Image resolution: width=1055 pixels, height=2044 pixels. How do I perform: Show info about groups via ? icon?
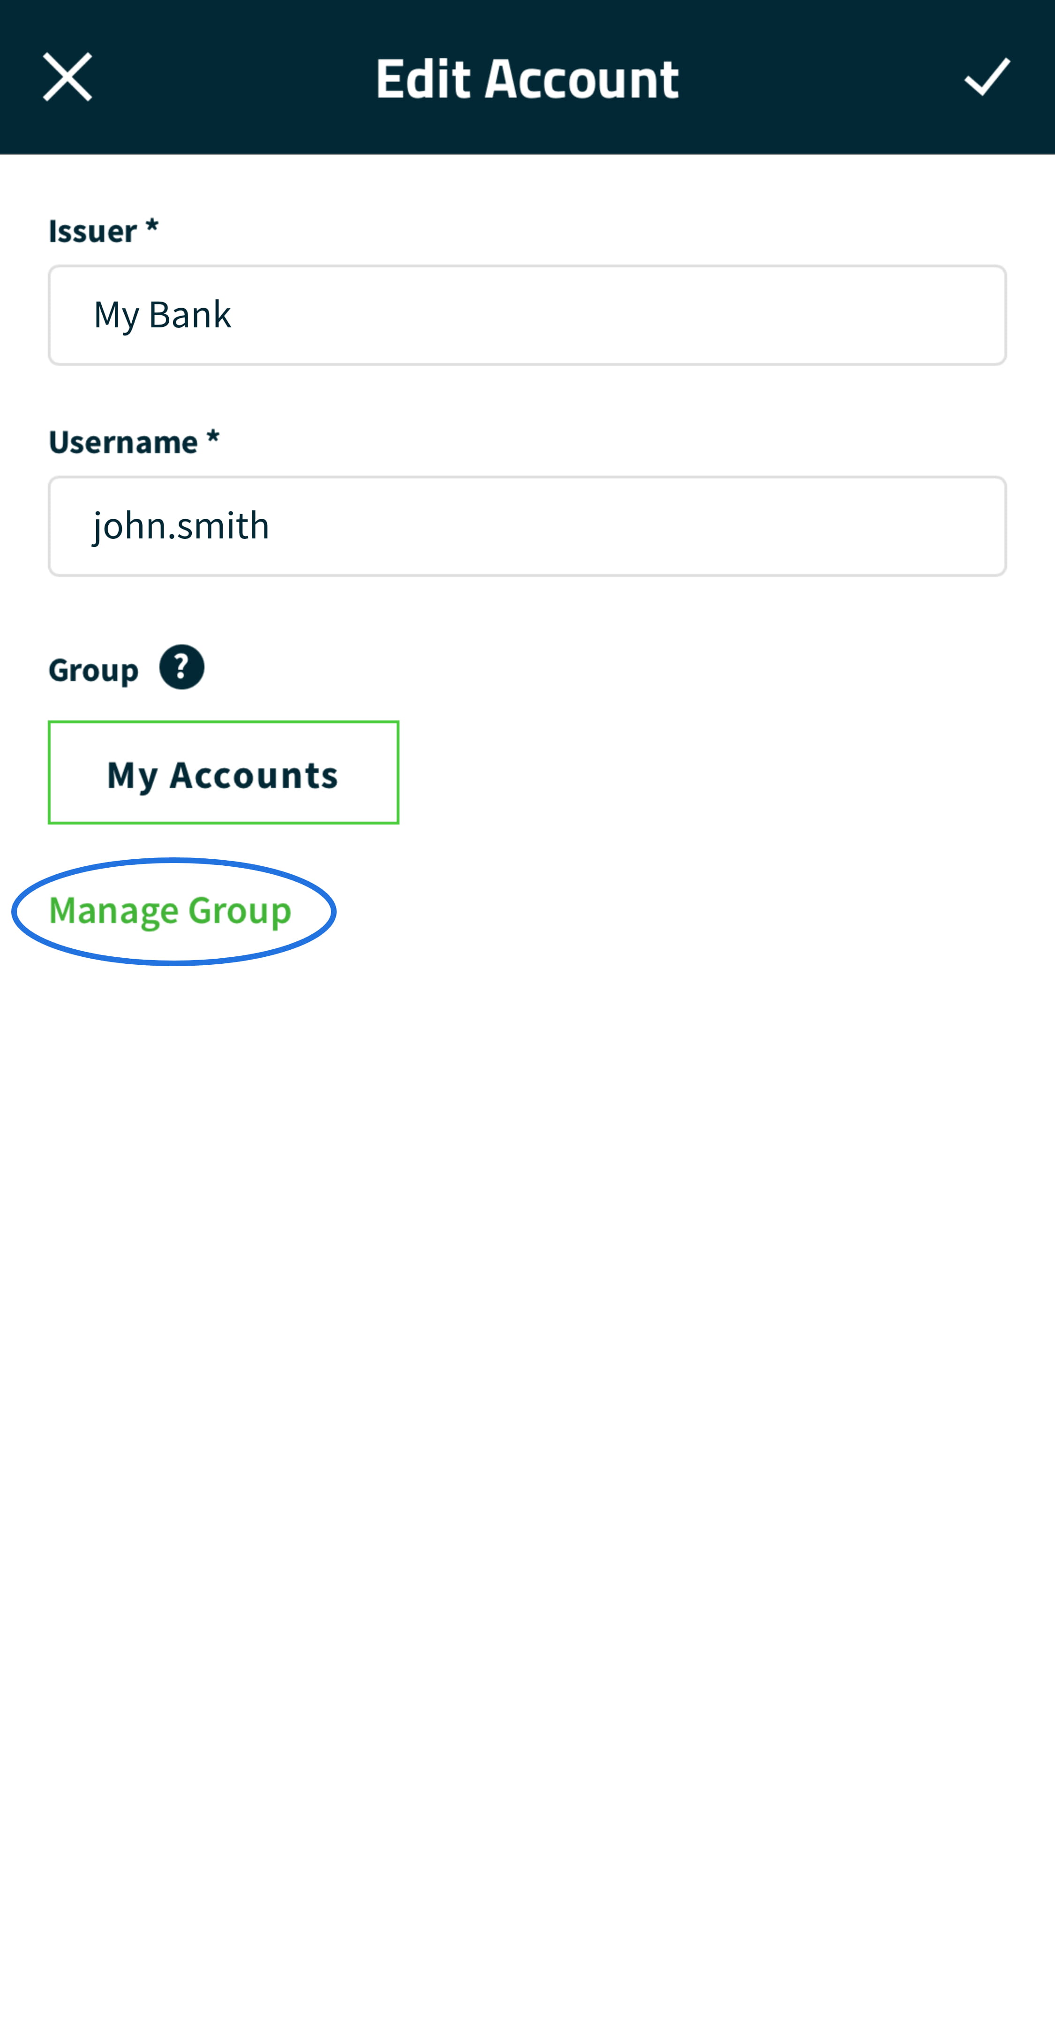click(x=181, y=667)
